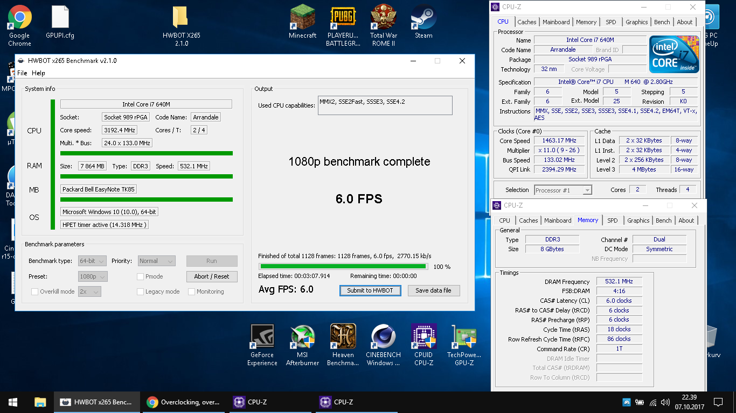Open the Action Center notification icon
This screenshot has width=736, height=413.
[x=718, y=402]
